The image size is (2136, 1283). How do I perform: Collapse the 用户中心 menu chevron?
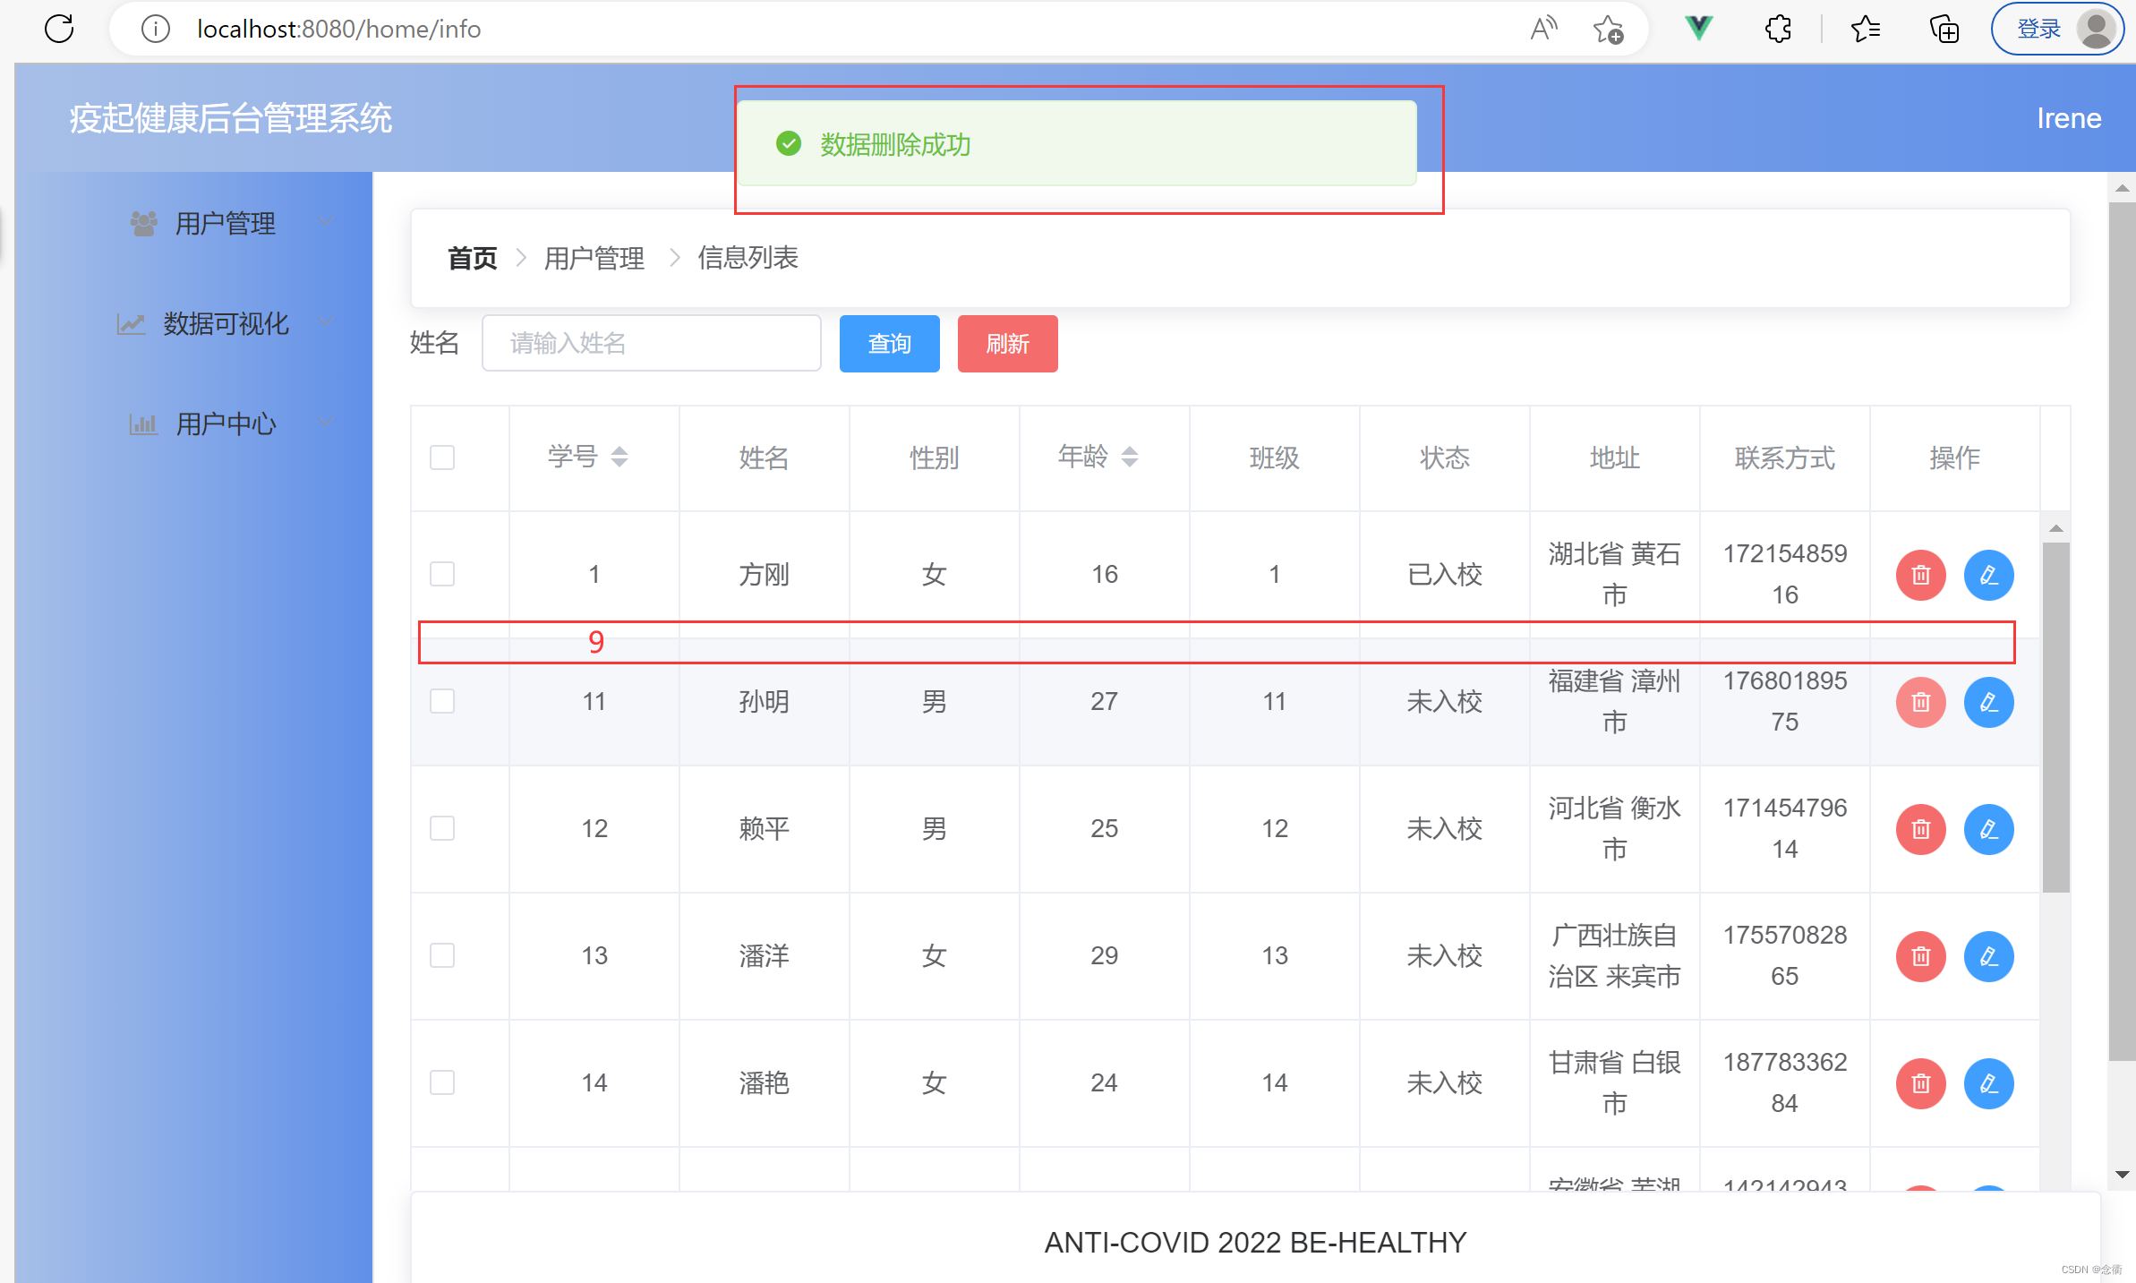[x=326, y=422]
